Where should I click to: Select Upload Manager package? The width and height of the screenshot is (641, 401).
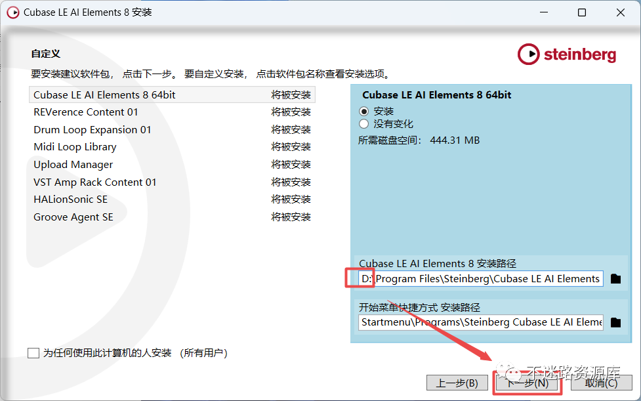point(172,164)
